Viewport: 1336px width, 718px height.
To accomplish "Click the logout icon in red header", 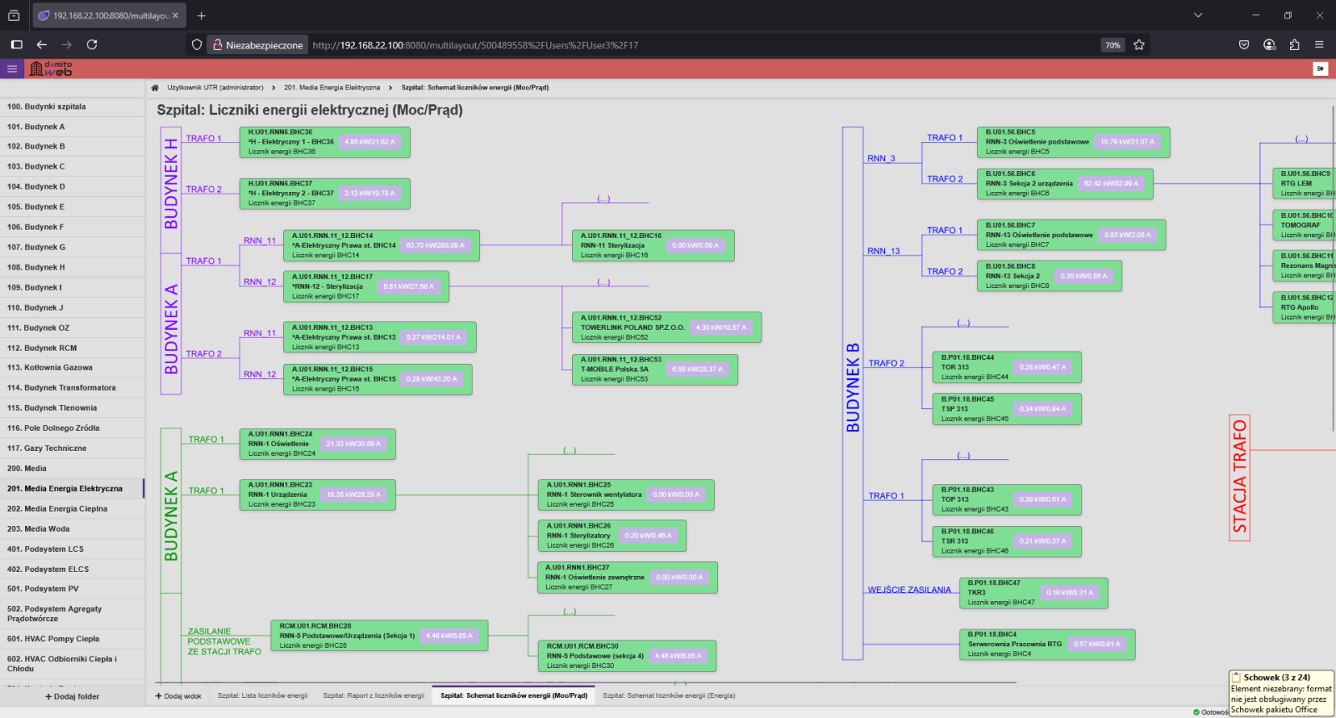I will (1320, 69).
